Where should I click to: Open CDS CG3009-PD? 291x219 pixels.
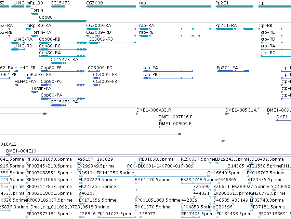point(100,68)
